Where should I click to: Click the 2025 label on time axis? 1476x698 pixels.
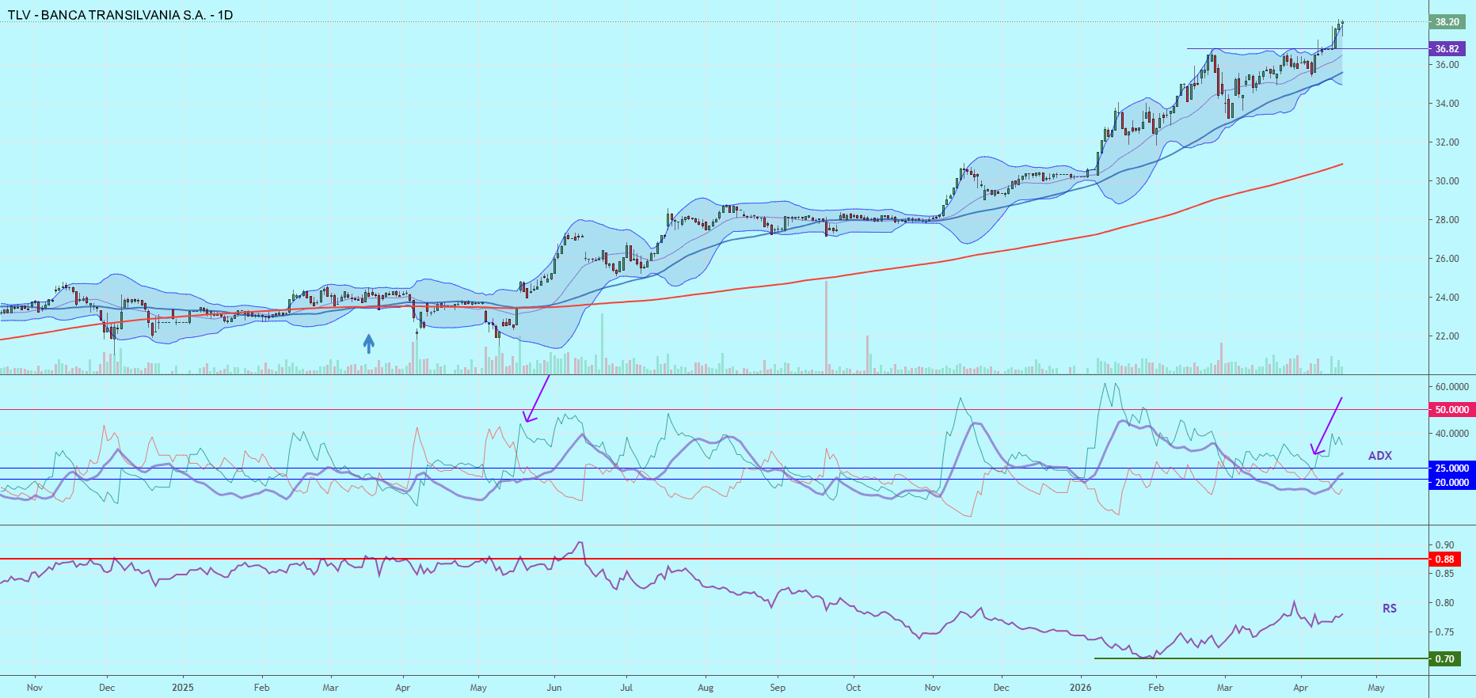coord(183,688)
